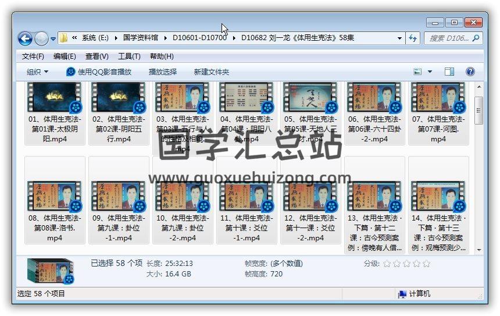This screenshot has width=500, height=316.
Task: Rate with the fifth star in details pane
Action: 426,264
